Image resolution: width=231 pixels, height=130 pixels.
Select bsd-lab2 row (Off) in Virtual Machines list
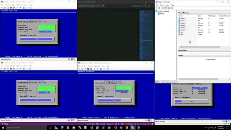[204, 21]
